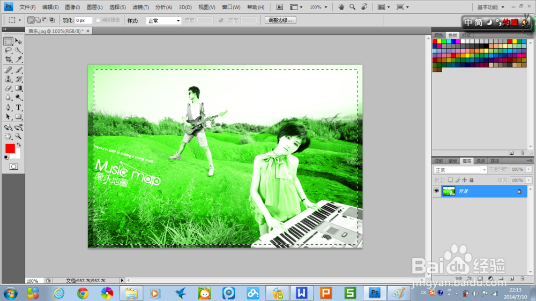The image size is (536, 301).
Task: Choose Subtract from Selection mode
Action: [45, 20]
